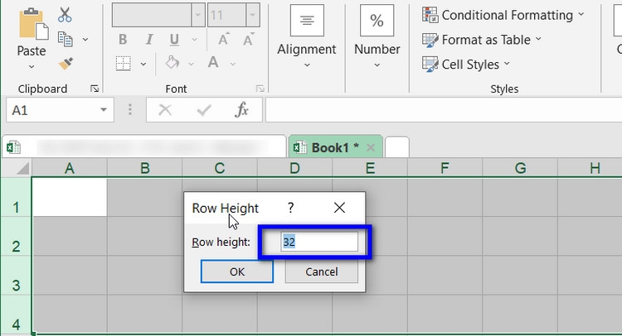The height and width of the screenshot is (336, 622).
Task: Click the Copy icon
Action: point(65,39)
